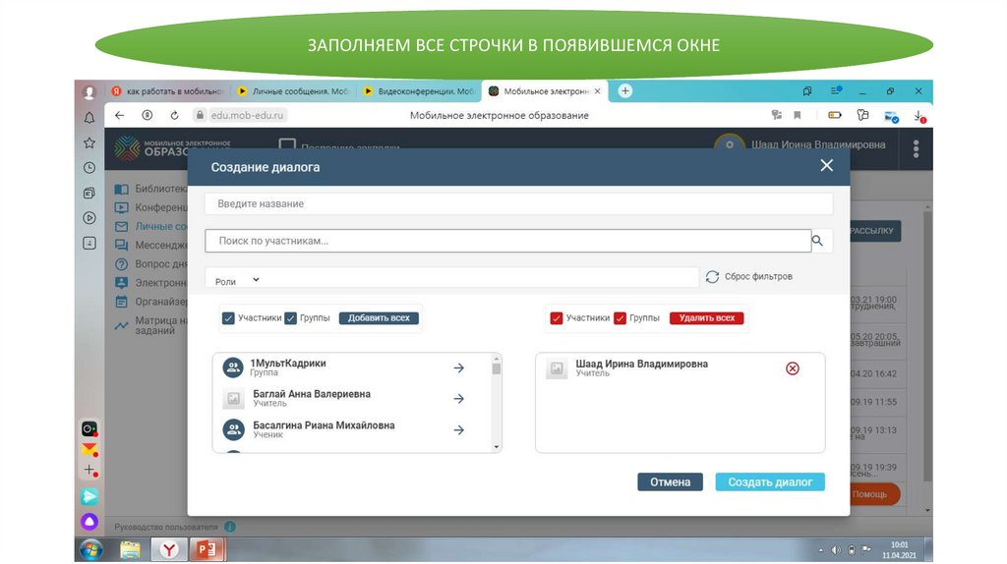Open browser bookmarks star in sidebar
Image resolution: width=1007 pixels, height=564 pixels.
[89, 142]
